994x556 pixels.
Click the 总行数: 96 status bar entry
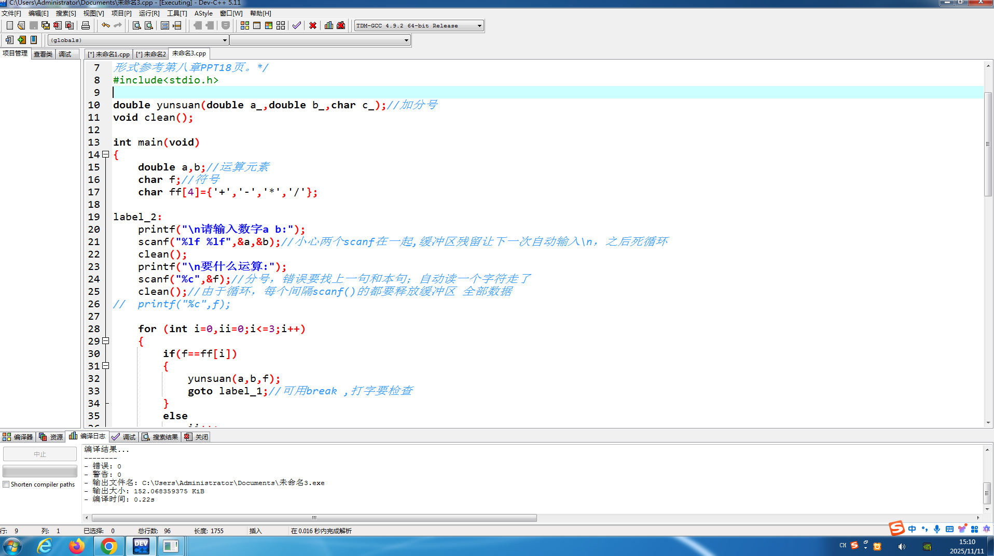(x=154, y=531)
